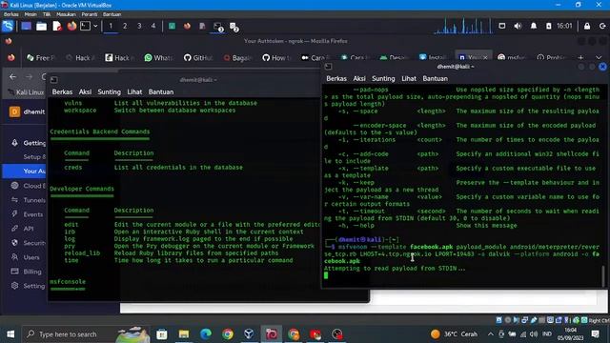Expand the list all tabs chevron in Firefox

coord(599,57)
